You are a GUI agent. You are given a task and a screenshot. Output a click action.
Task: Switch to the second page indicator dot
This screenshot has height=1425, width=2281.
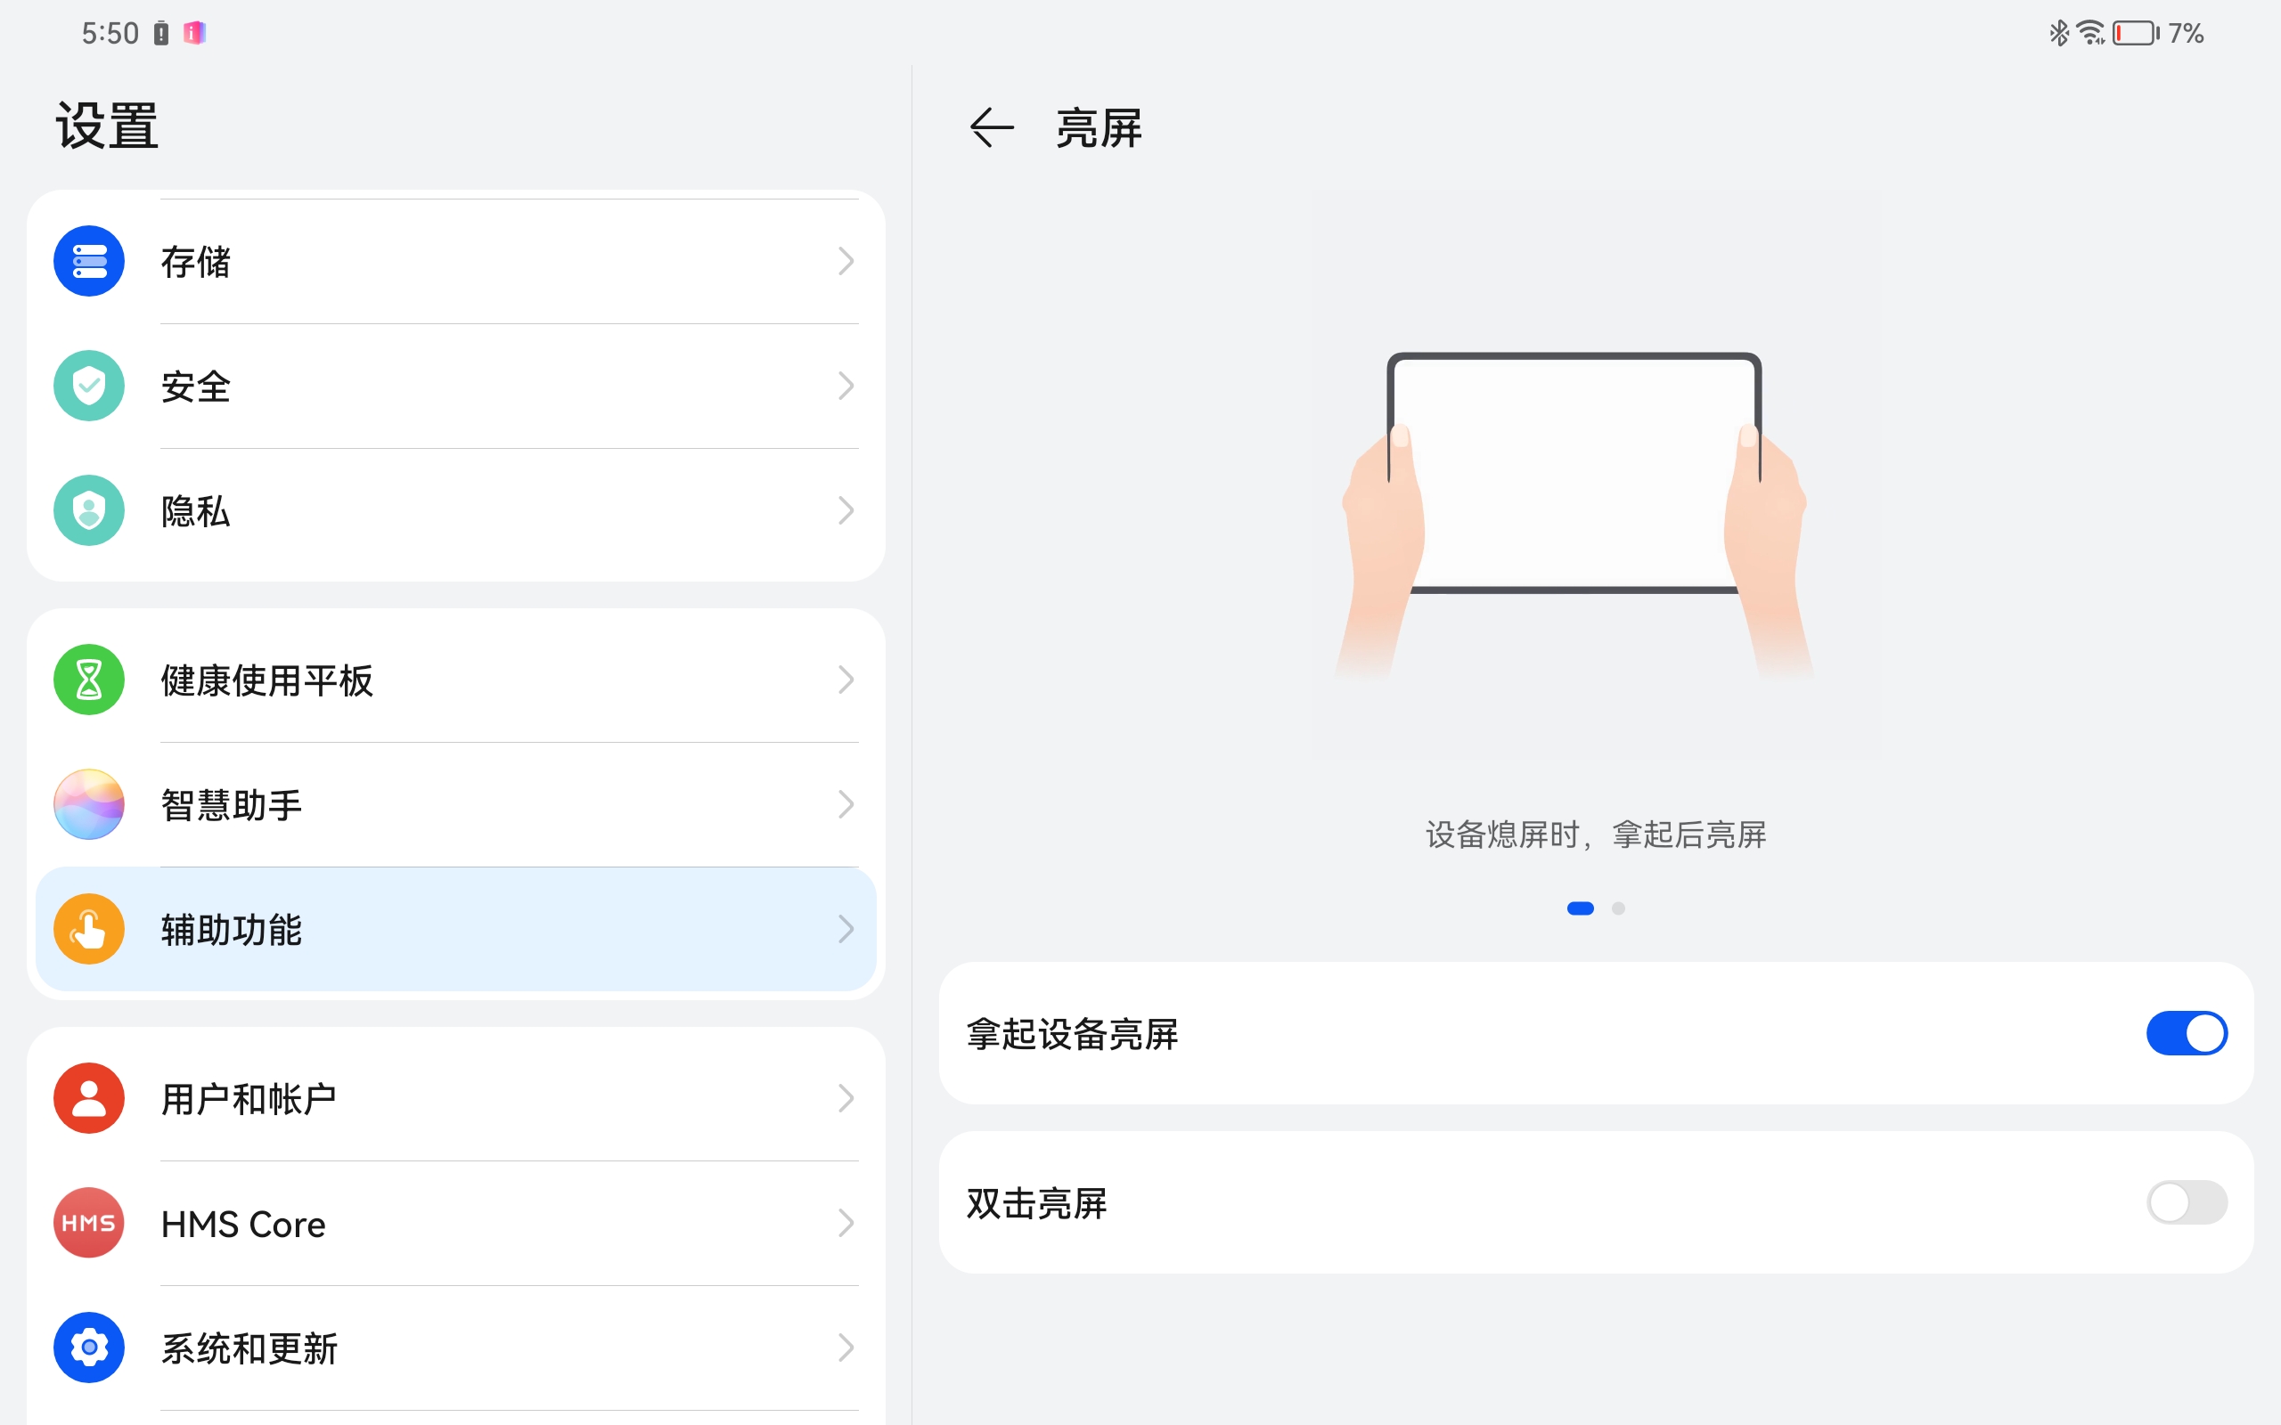[1618, 908]
